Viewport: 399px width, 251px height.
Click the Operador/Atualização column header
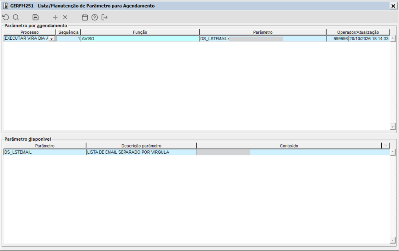358,32
